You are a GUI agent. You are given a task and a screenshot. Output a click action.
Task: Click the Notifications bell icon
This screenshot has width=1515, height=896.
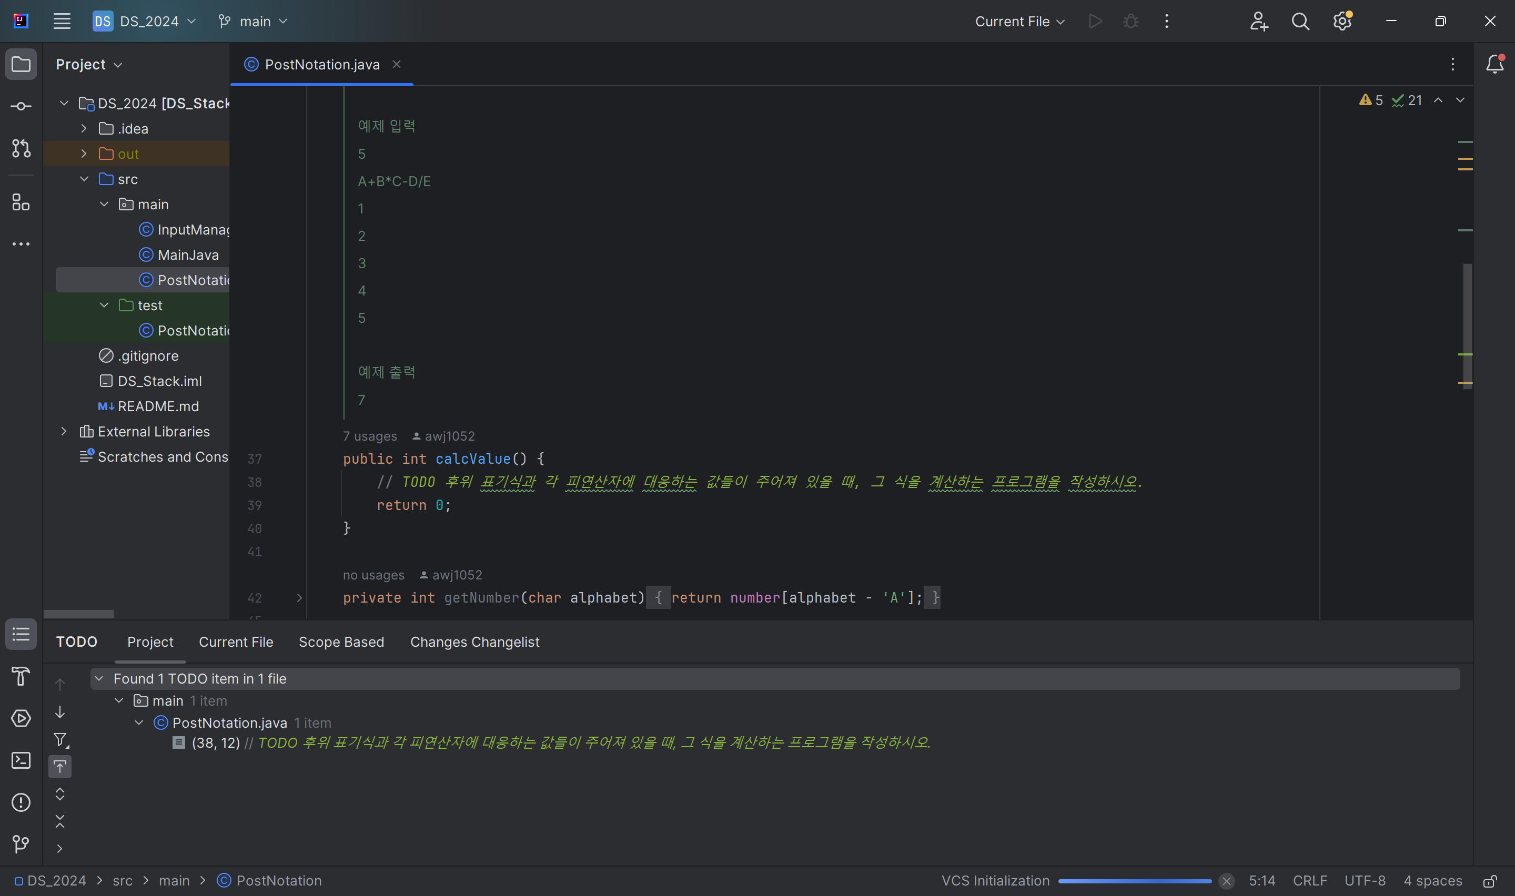[x=1494, y=64]
